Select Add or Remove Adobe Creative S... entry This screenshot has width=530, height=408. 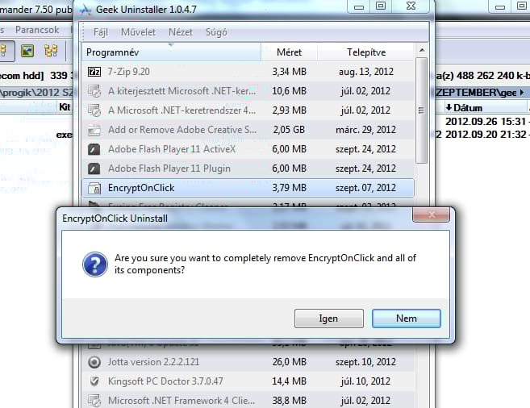click(248, 130)
